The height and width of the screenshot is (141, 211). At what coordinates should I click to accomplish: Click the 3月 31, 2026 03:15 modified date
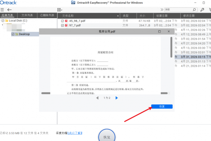pos(196,57)
